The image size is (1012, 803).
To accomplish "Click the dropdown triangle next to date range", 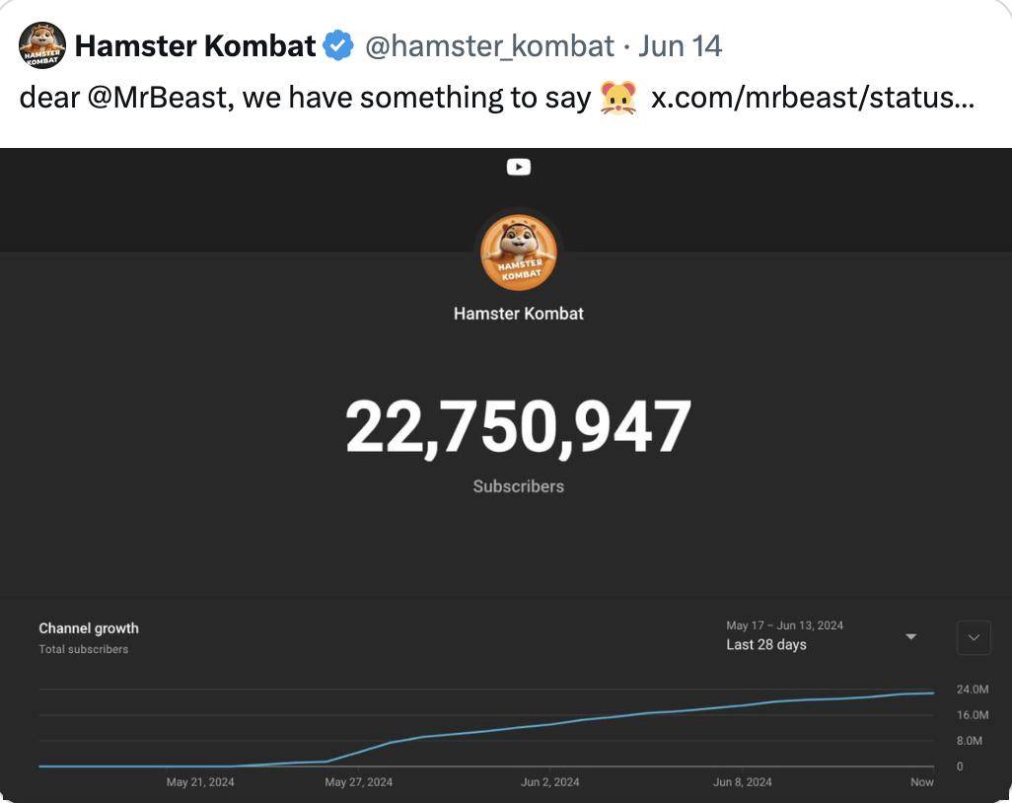I will click(x=910, y=636).
